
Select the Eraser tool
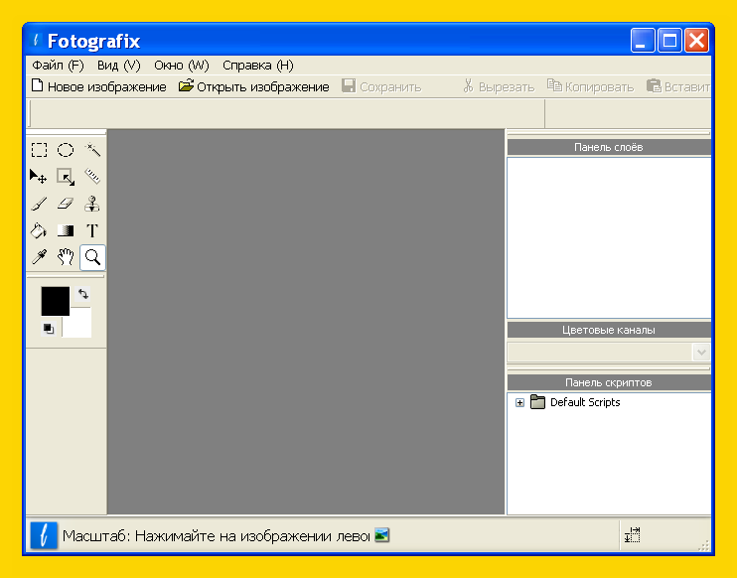[x=66, y=204]
